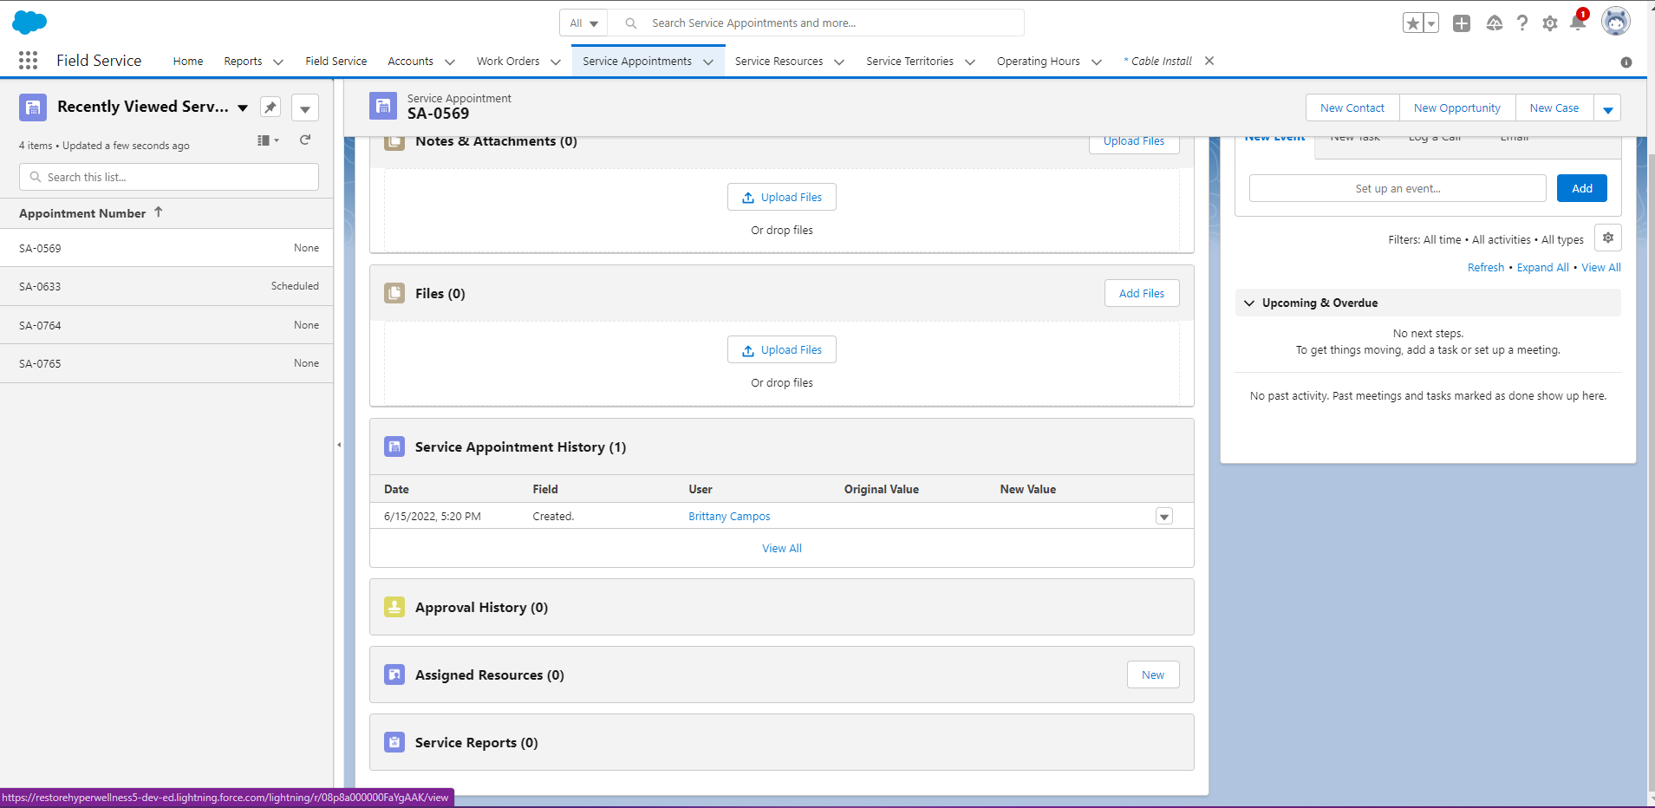The width and height of the screenshot is (1655, 808).
Task: Expand the Service Appointments tab chevron
Action: click(x=708, y=62)
